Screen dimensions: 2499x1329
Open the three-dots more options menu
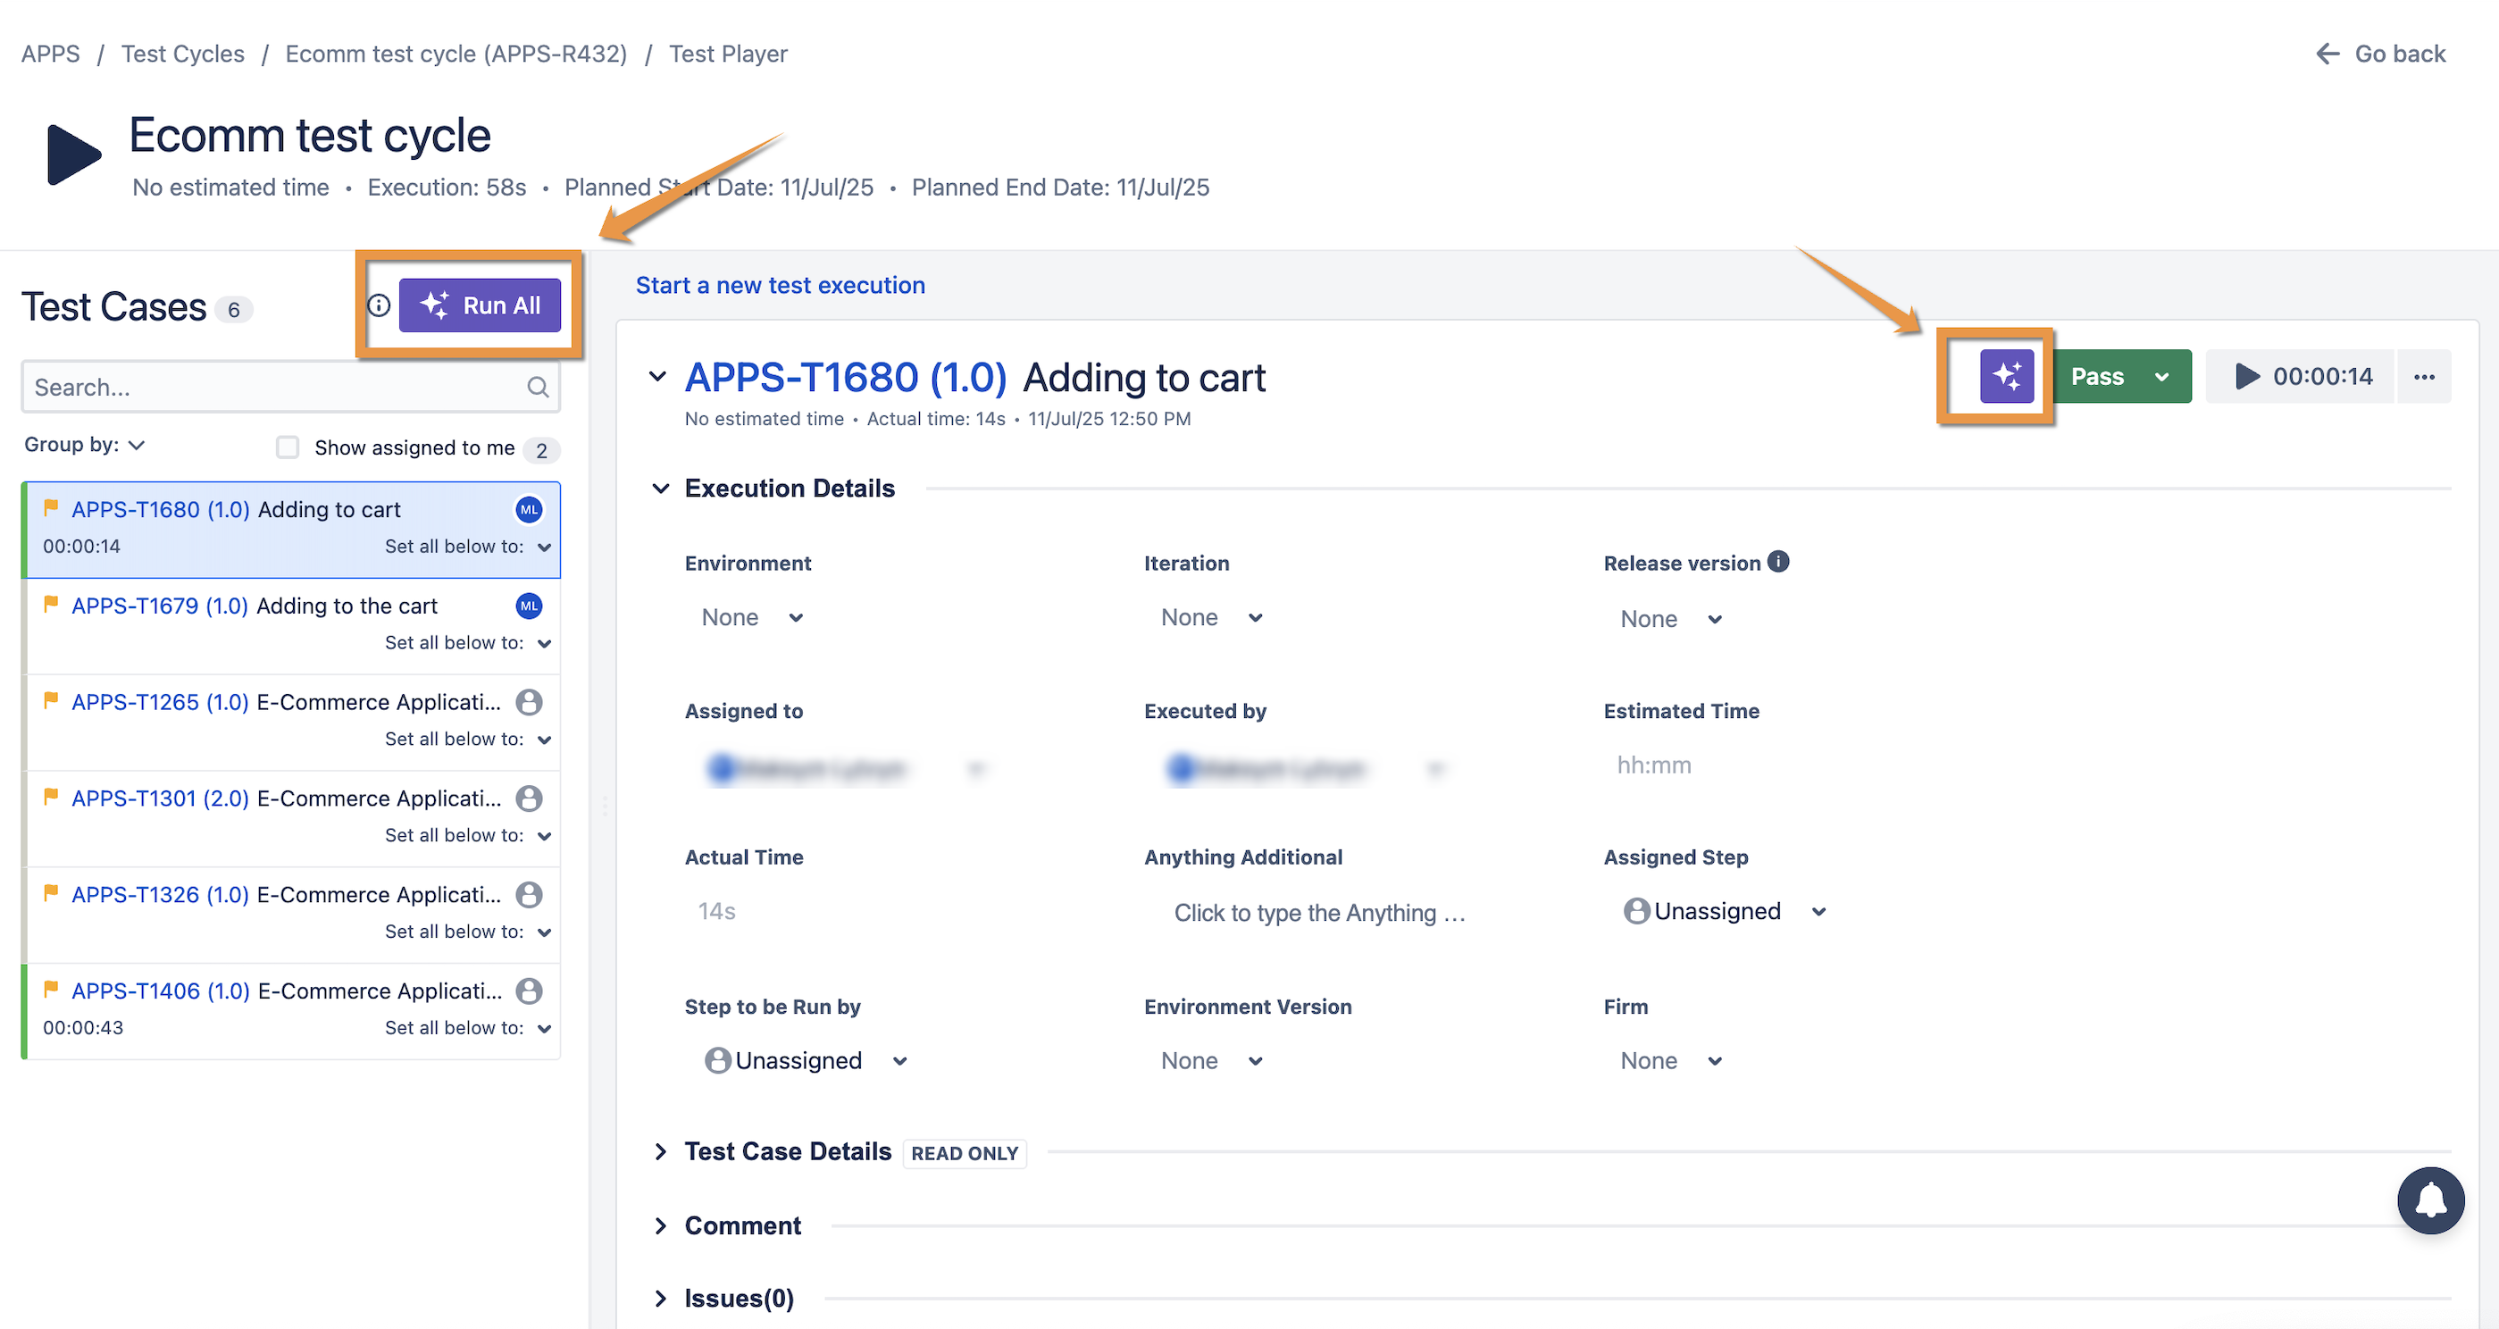[x=2423, y=376]
